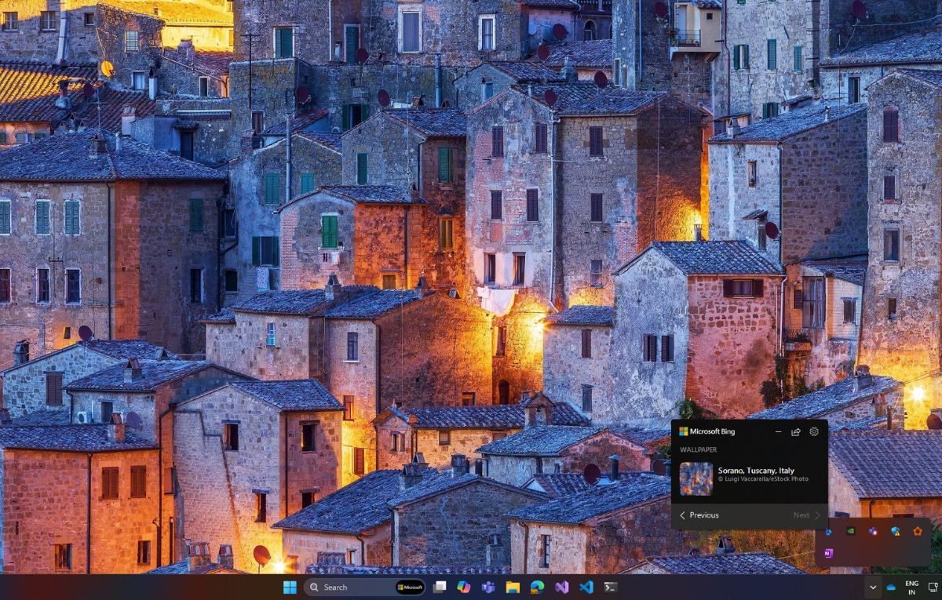Collapse the hidden icons chevron

pos(872,587)
